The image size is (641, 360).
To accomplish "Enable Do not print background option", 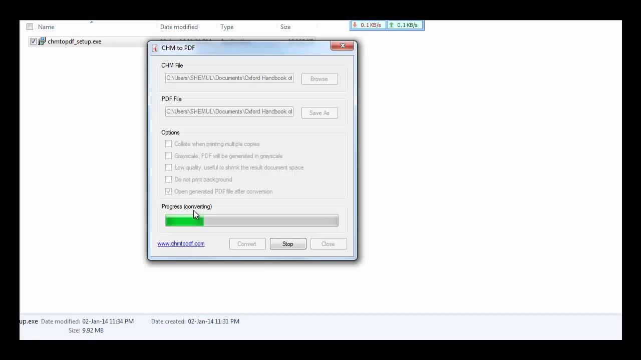I will click(x=169, y=179).
